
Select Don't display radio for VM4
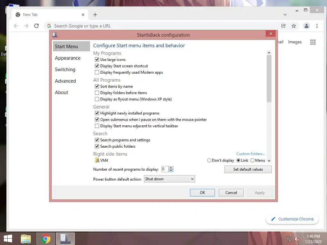point(209,160)
